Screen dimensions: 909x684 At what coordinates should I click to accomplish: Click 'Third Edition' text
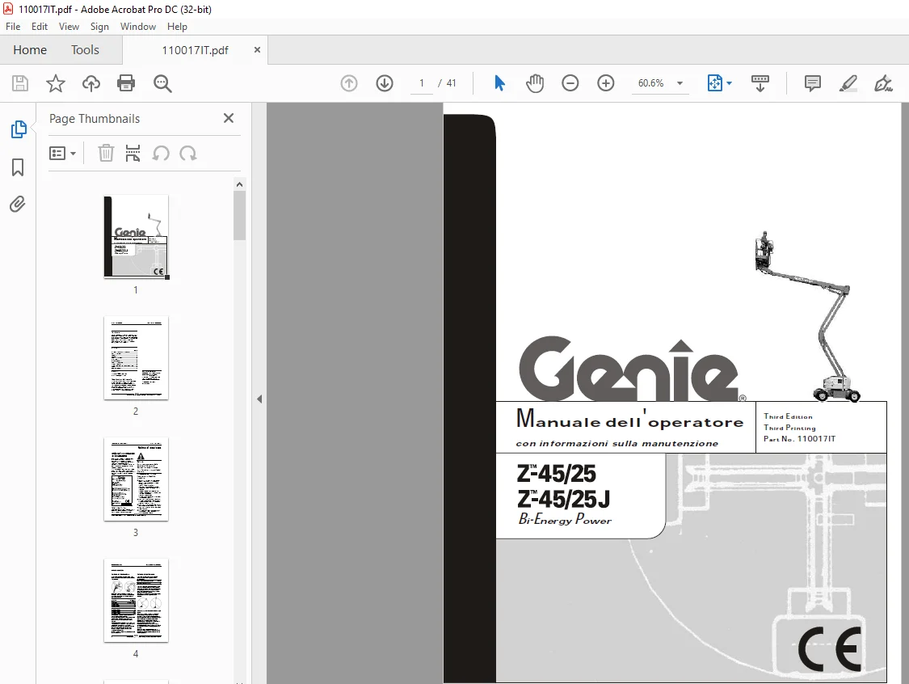point(788,416)
